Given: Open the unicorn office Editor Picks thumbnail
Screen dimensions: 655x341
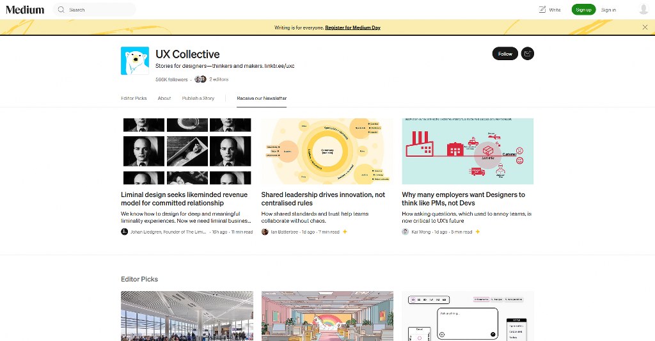Looking at the screenshot, I should coord(327,316).
